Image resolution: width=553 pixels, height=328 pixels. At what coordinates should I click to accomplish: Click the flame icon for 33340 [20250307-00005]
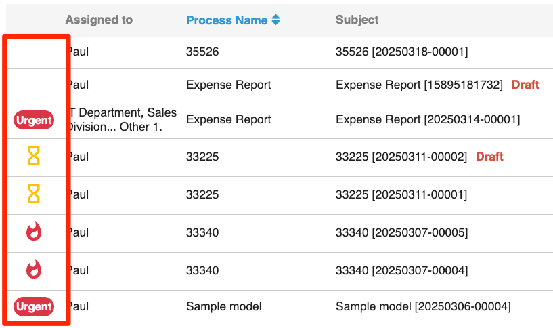[x=34, y=231]
